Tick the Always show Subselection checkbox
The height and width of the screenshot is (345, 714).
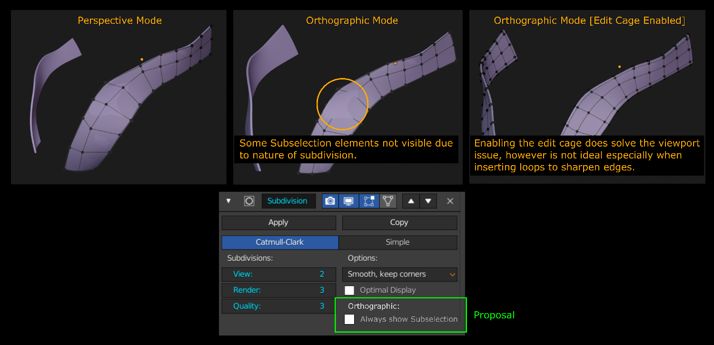click(349, 319)
